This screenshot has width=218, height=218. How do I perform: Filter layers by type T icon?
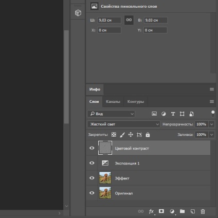(173, 114)
